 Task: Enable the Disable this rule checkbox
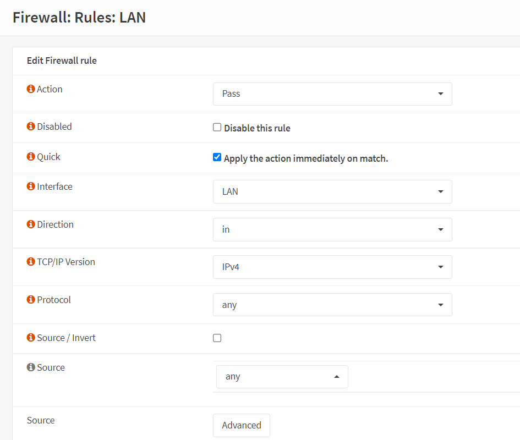pyautogui.click(x=217, y=128)
